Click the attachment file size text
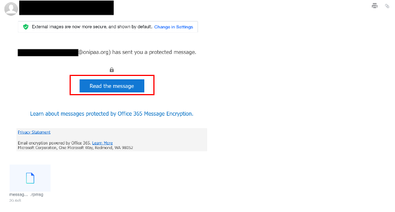This screenshot has height=212, width=395. pos(15,201)
